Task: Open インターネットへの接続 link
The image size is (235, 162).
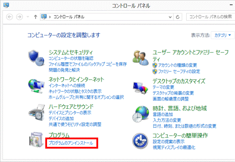Action: click(67, 86)
